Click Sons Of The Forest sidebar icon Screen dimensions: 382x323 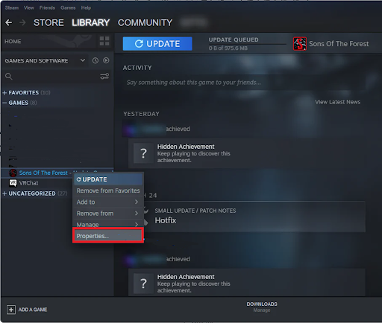[x=13, y=173]
